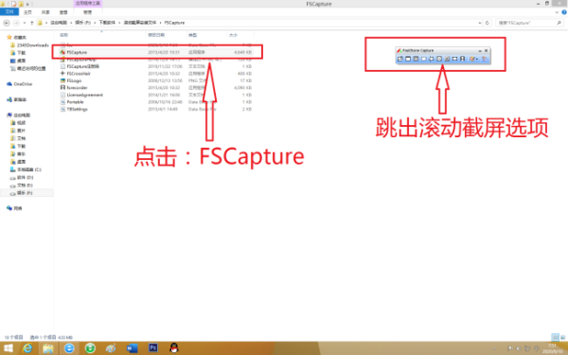Switch to details view in status bar

(x=555, y=337)
